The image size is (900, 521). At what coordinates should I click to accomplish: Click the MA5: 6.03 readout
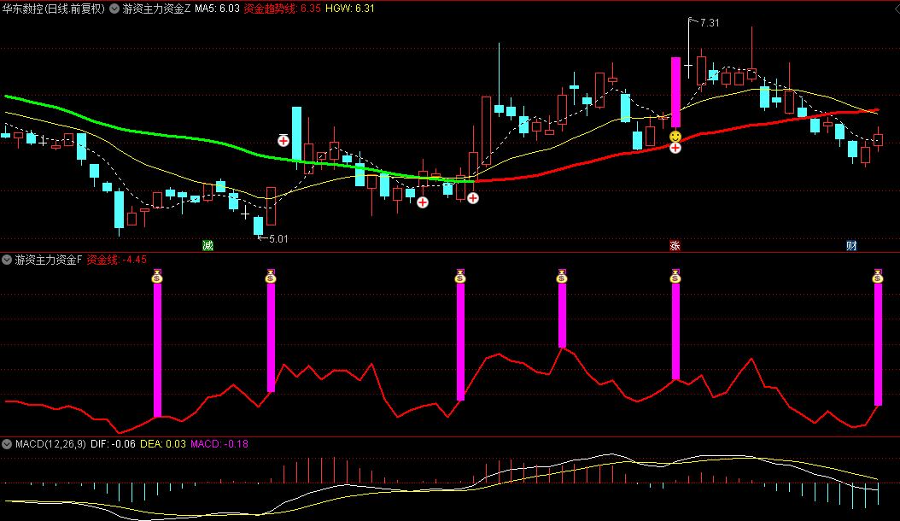(217, 9)
